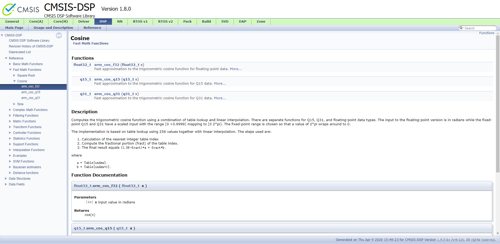Go to Main Page
Screen dimensions: 500x244
14,28
